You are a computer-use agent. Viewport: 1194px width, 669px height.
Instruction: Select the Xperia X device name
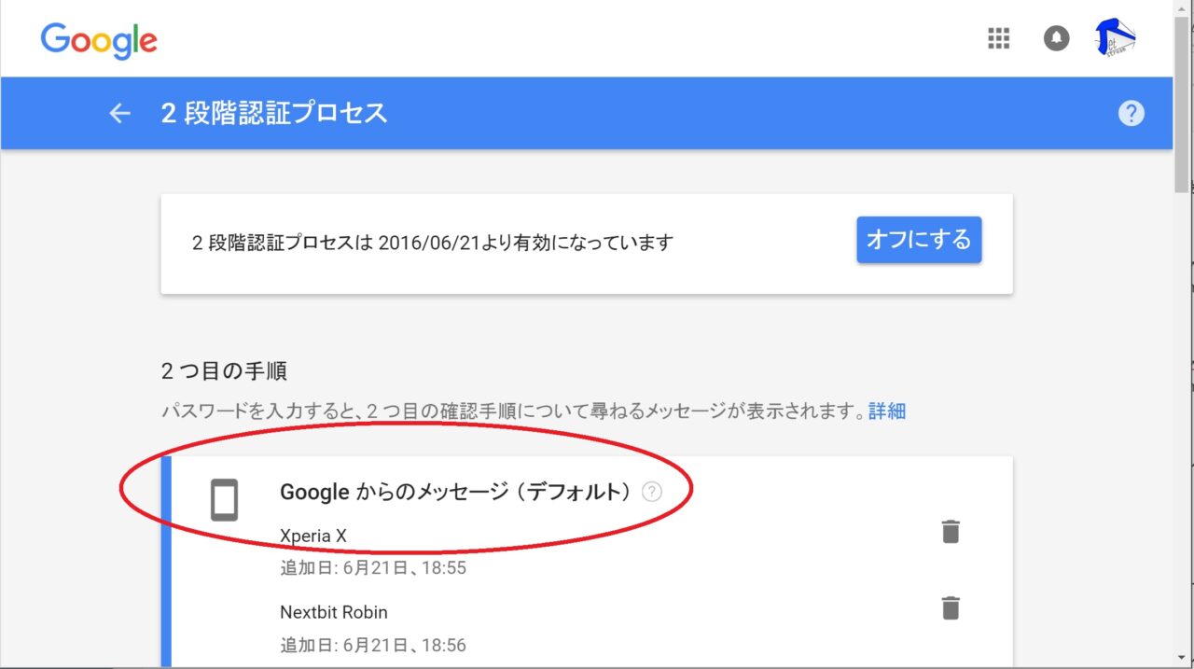click(x=313, y=536)
